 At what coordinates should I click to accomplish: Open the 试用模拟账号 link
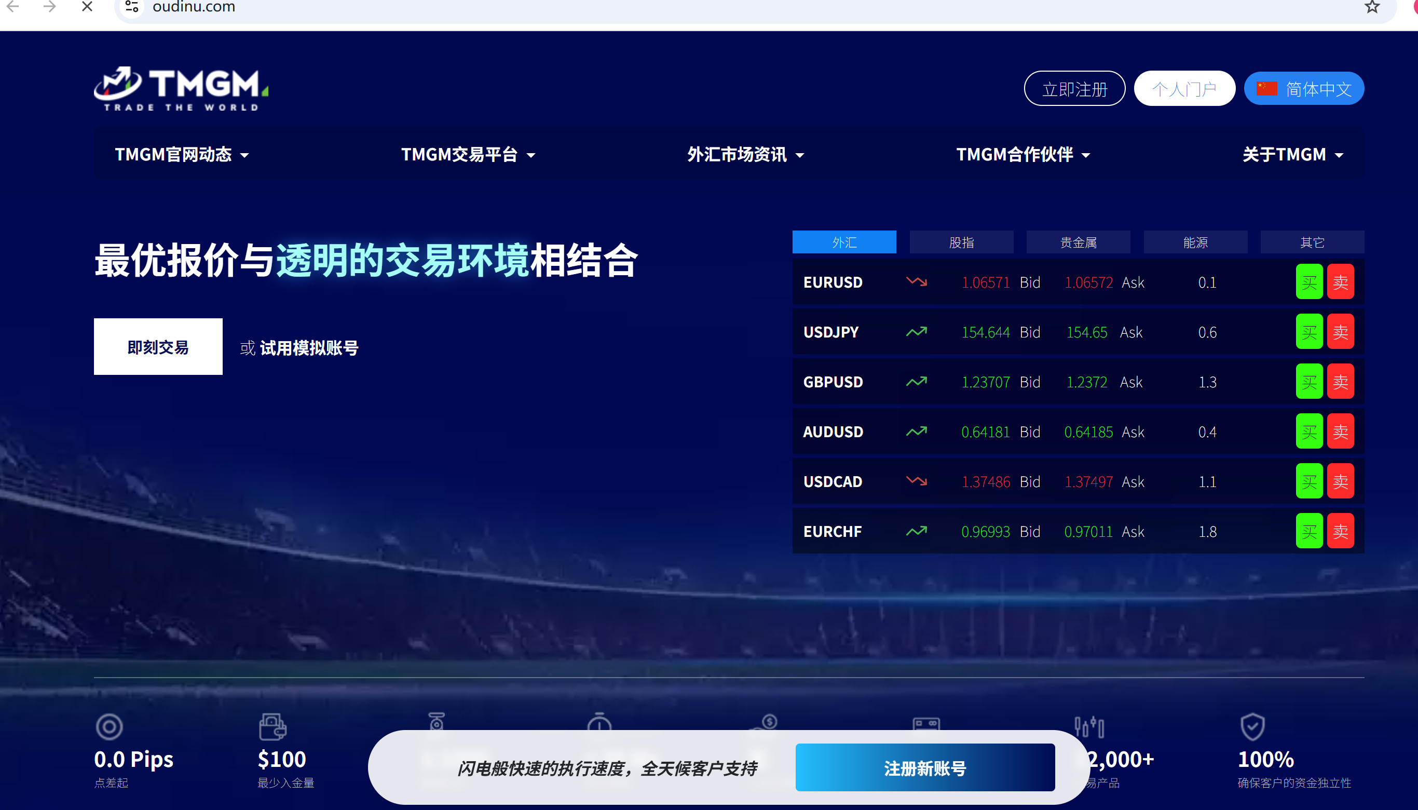[x=309, y=348]
